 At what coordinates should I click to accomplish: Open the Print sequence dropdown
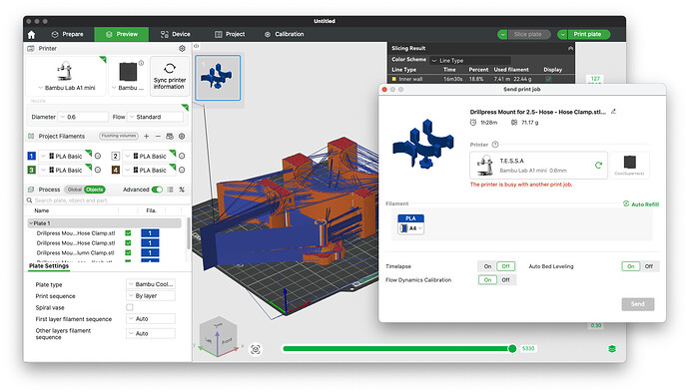click(x=151, y=296)
